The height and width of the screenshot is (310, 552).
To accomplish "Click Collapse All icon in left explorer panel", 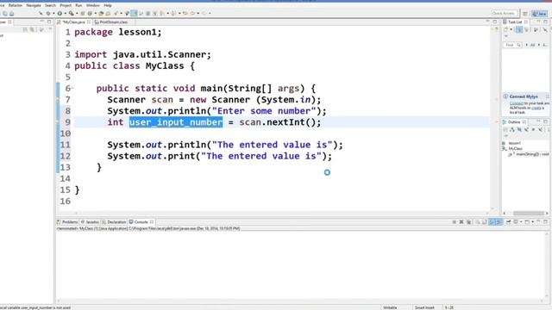I will tap(25, 29).
